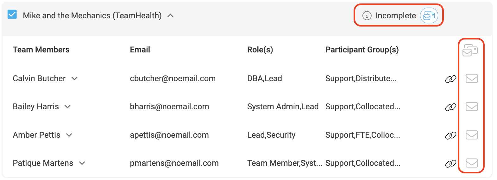Select the Team Members column header

(41, 50)
